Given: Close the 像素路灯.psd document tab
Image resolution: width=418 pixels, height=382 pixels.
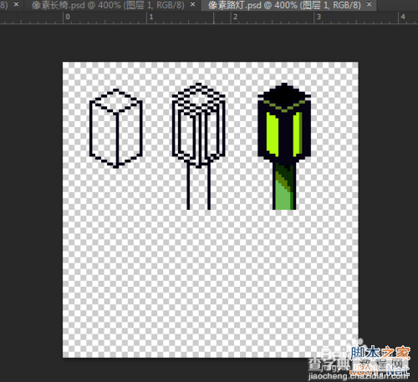Looking at the screenshot, I should coord(369,4).
